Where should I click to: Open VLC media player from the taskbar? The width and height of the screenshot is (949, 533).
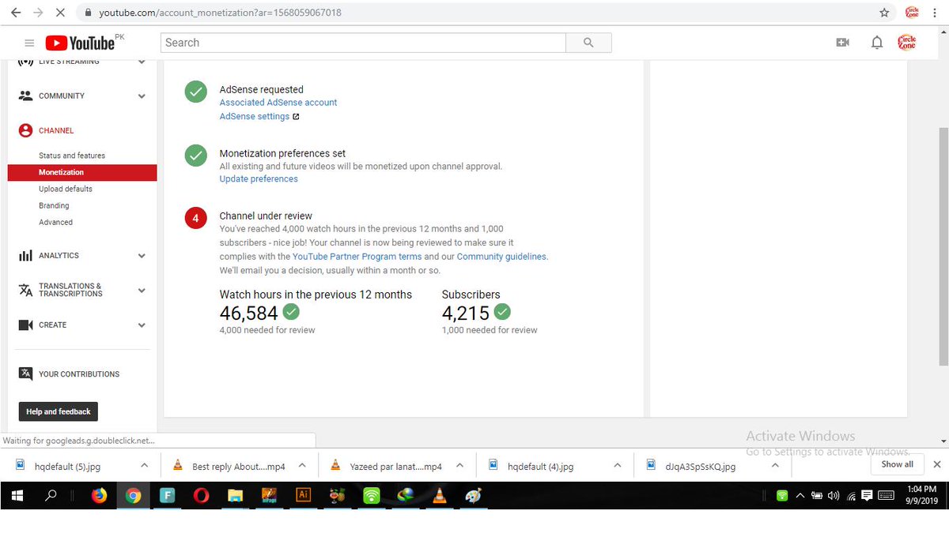point(439,496)
